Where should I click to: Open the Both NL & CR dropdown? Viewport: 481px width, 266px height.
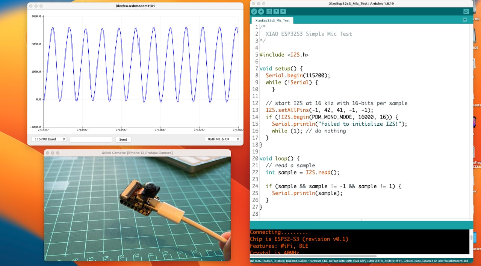click(223, 139)
